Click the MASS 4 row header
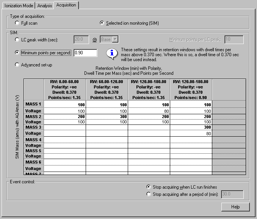 (34, 140)
